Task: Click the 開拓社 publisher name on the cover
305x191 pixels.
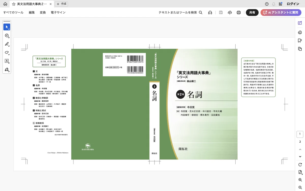Action: pyautogui.click(x=183, y=149)
